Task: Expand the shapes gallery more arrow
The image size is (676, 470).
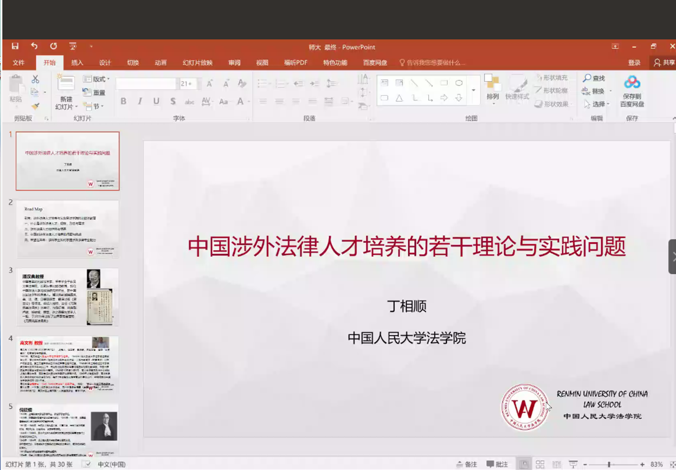Action: pyautogui.click(x=473, y=90)
